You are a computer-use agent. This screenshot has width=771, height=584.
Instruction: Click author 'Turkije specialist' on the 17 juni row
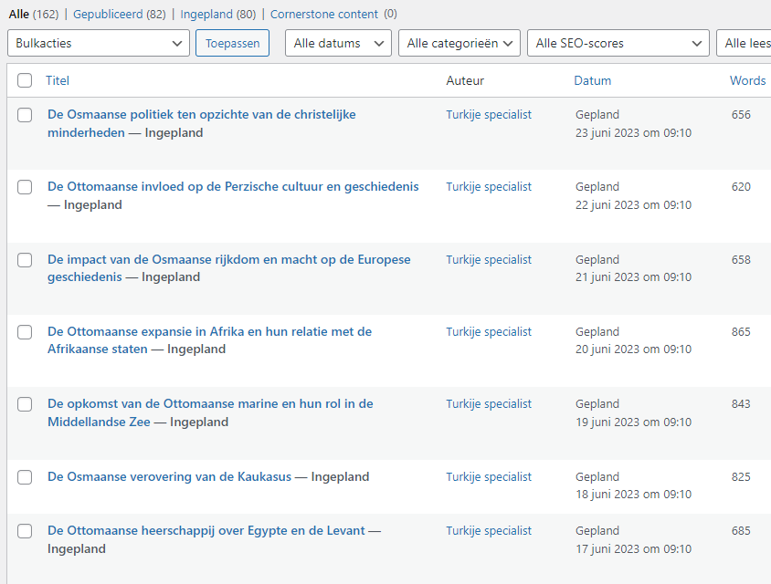coord(489,530)
